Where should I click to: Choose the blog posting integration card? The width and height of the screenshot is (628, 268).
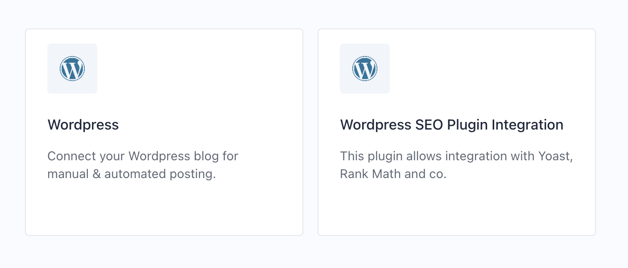coord(164,132)
